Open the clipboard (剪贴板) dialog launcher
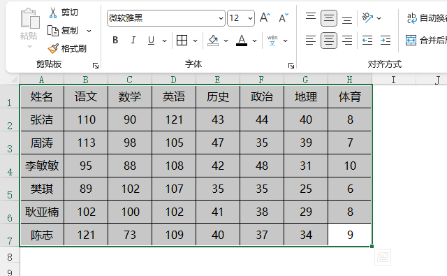Image resolution: width=447 pixels, height=276 pixels. click(x=96, y=66)
